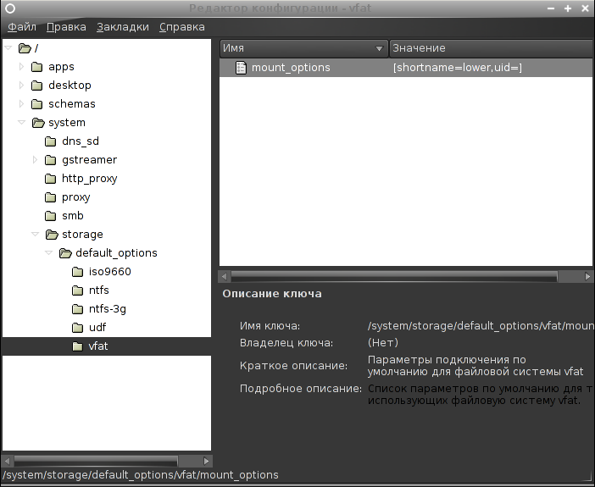Select the udf tree label

pos(97,327)
